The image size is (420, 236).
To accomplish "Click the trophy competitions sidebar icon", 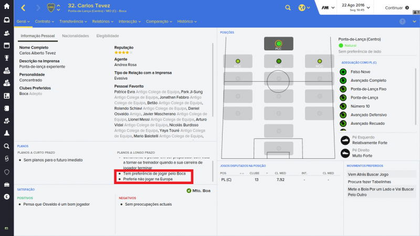I will coord(6,58).
